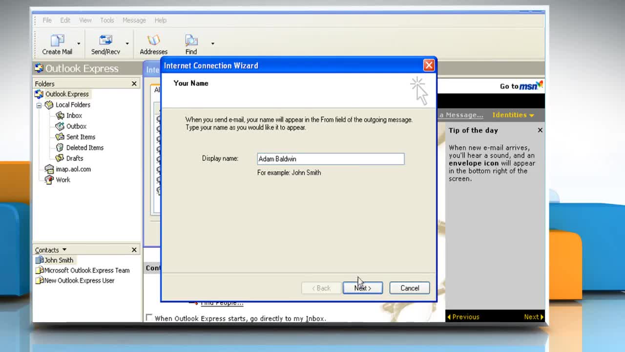625x352 pixels.
Task: Show the Previous tip of the day
Action: click(463, 317)
